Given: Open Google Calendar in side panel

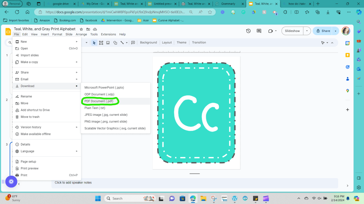Looking at the screenshot, I should [x=348, y=43].
